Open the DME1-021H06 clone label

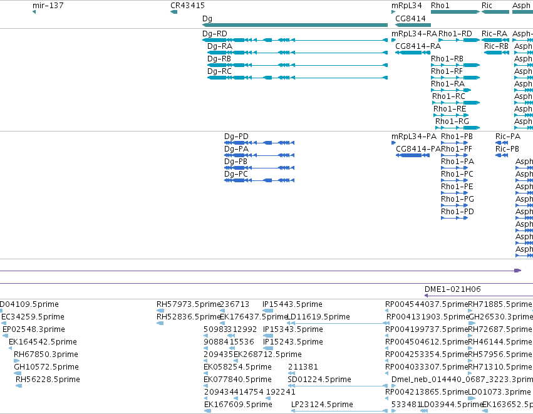tap(453, 289)
